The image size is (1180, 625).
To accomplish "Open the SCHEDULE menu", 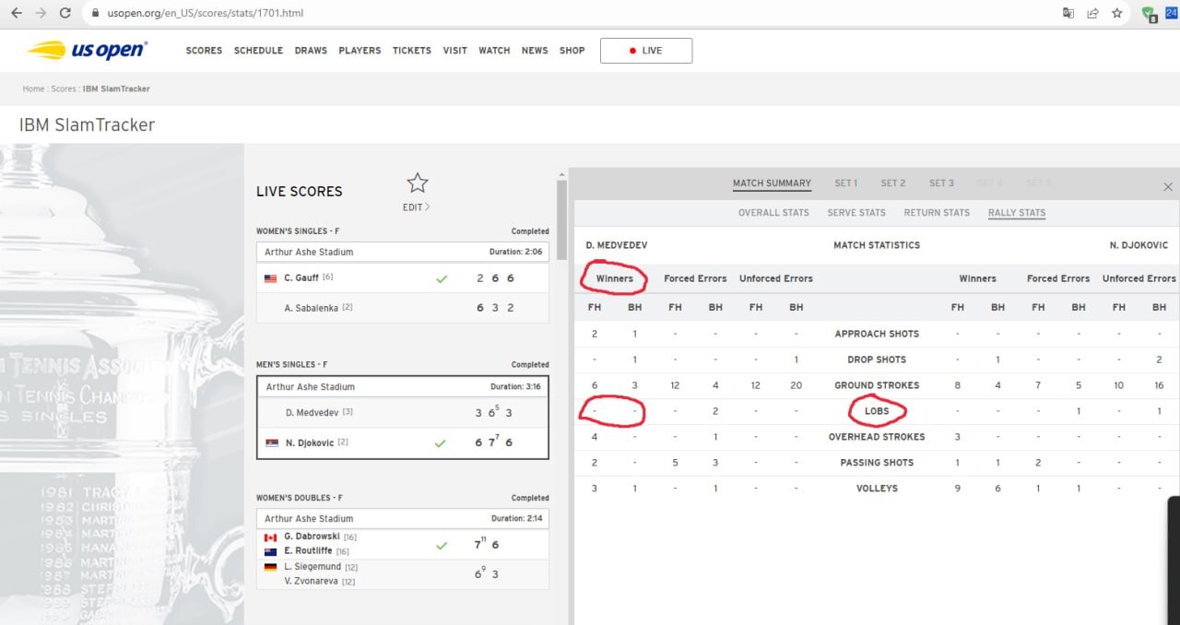I will tap(258, 51).
